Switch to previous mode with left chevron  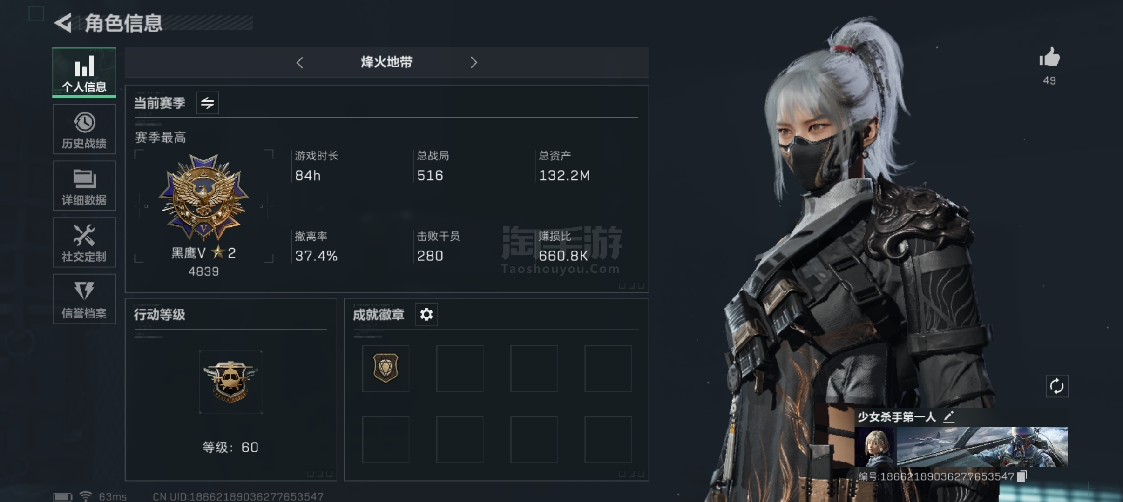(x=300, y=63)
